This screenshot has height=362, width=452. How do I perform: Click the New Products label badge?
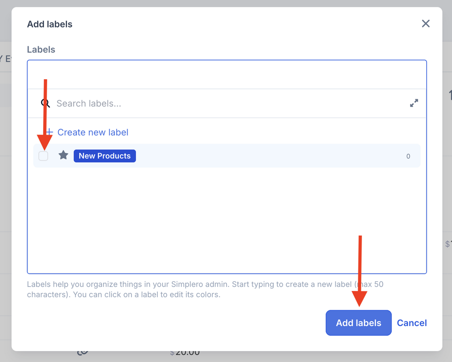coord(105,156)
